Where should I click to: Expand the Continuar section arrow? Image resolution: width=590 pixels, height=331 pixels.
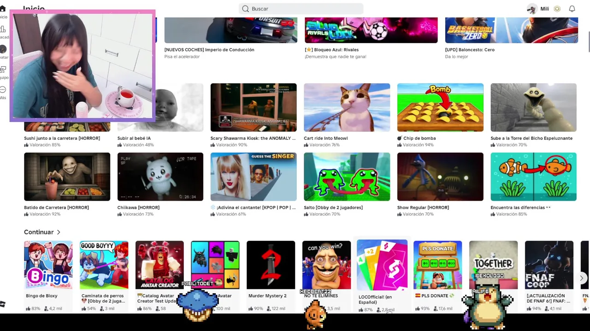coord(59,232)
